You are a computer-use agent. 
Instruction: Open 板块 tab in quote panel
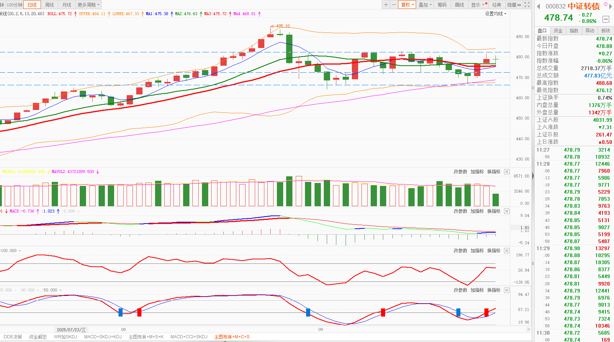(606, 31)
